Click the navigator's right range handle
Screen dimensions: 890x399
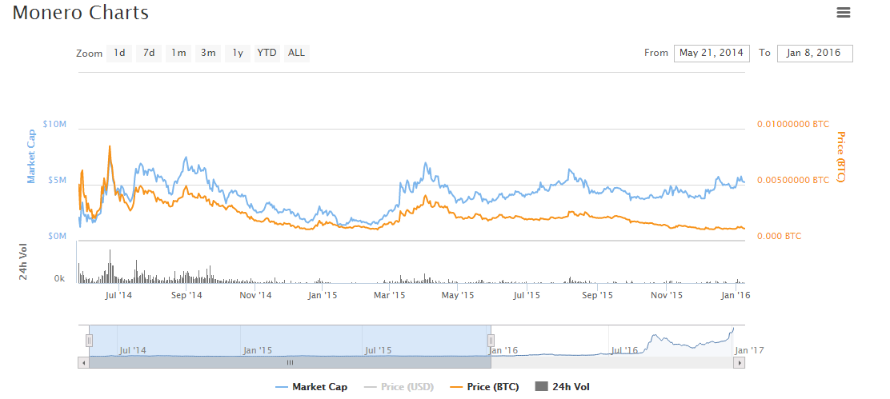491,340
